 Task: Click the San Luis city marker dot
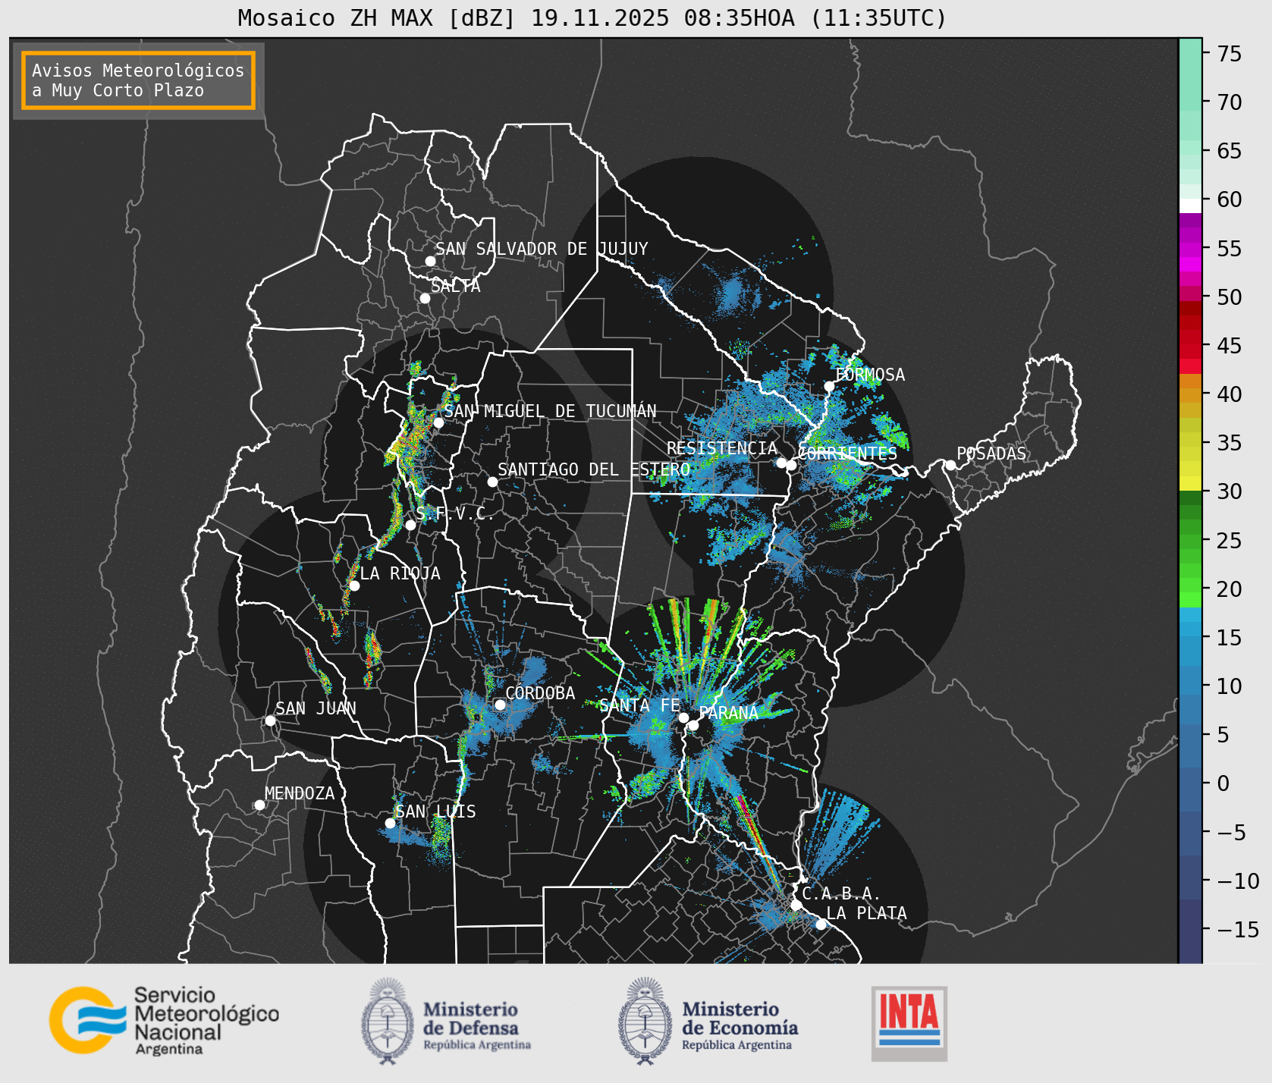coord(390,823)
